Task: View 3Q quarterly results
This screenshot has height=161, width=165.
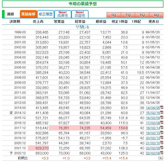Action: [142, 15]
